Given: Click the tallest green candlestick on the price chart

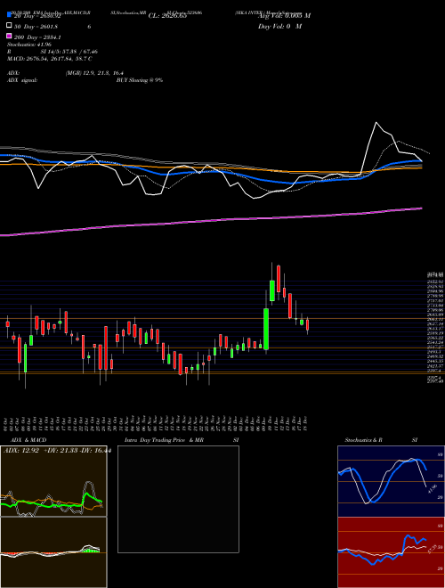Looking at the screenshot, I should [x=266, y=329].
